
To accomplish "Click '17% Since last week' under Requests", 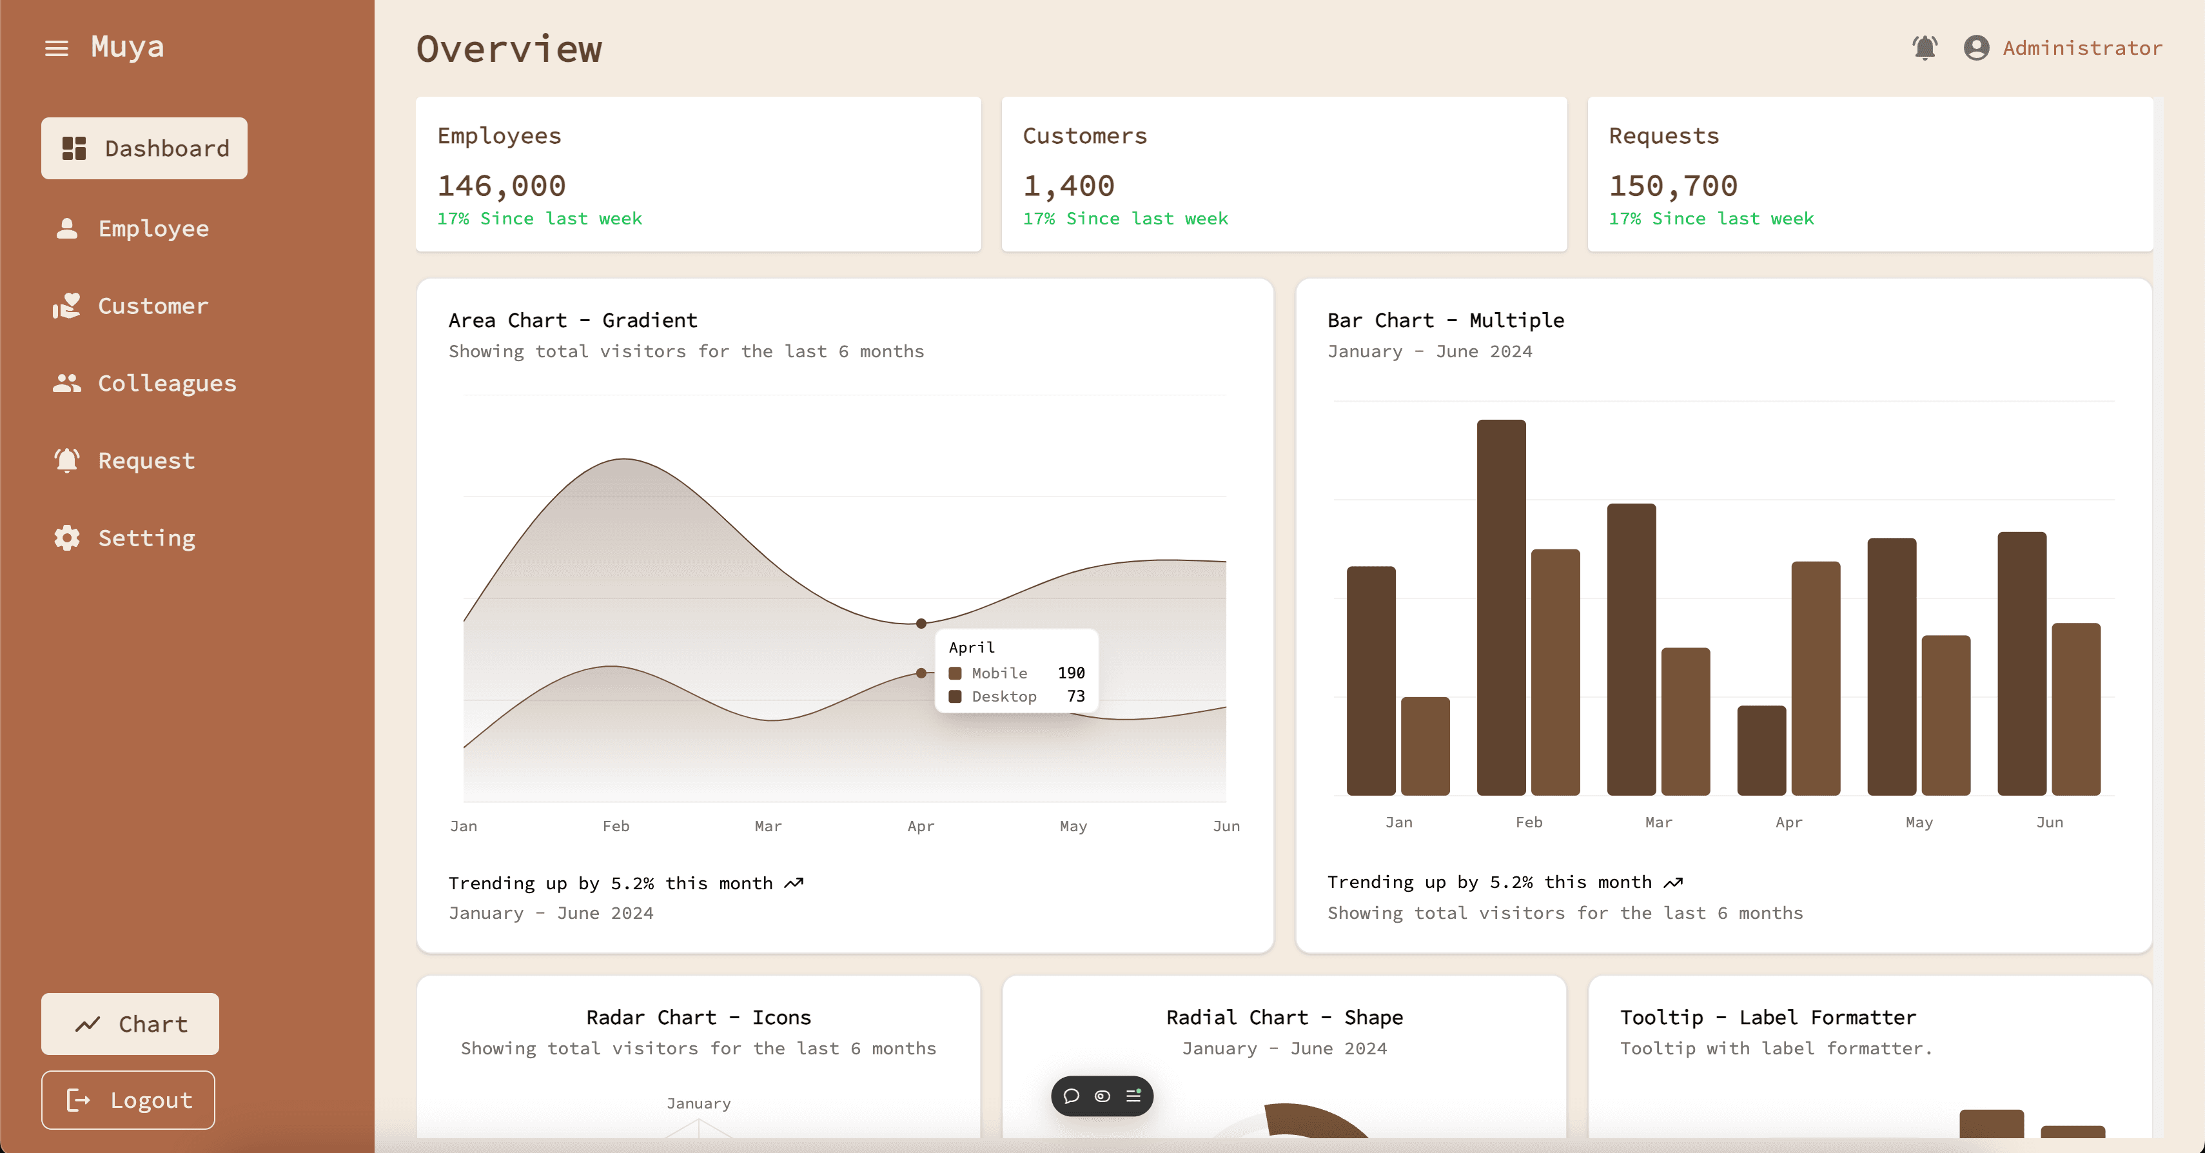I will [x=1711, y=218].
